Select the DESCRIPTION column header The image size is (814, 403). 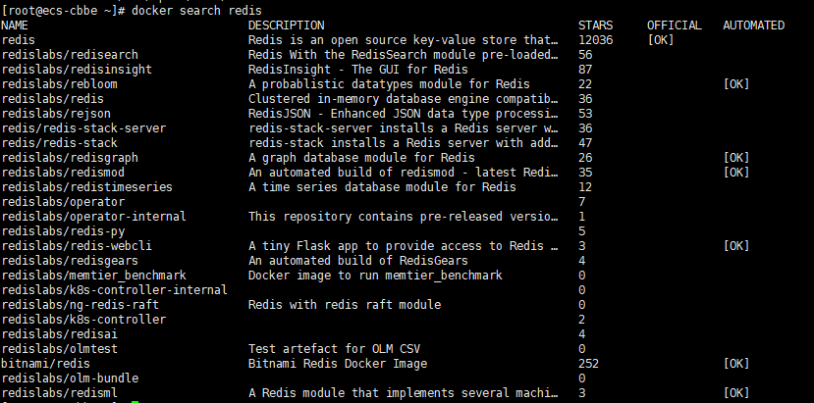(x=286, y=25)
